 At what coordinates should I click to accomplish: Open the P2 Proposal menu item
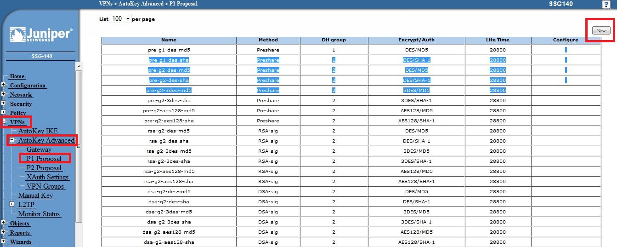coord(44,168)
